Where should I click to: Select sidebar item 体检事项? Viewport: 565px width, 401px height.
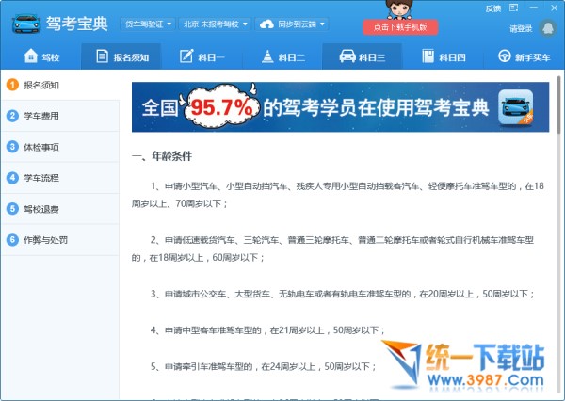60,147
